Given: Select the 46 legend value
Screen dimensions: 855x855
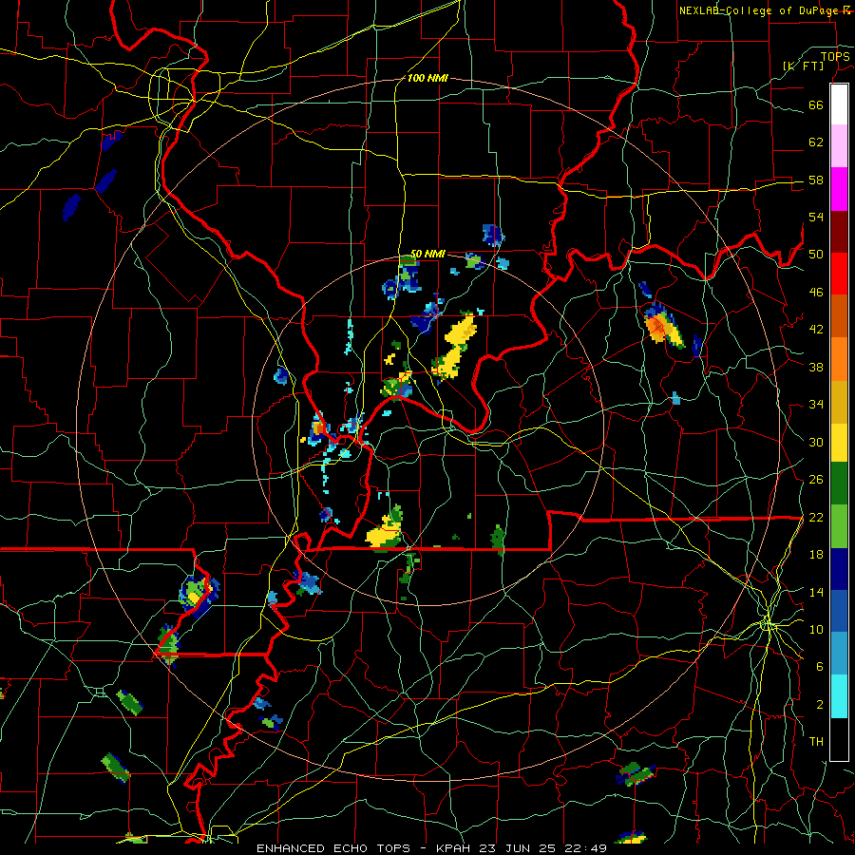Looking at the screenshot, I should (816, 293).
